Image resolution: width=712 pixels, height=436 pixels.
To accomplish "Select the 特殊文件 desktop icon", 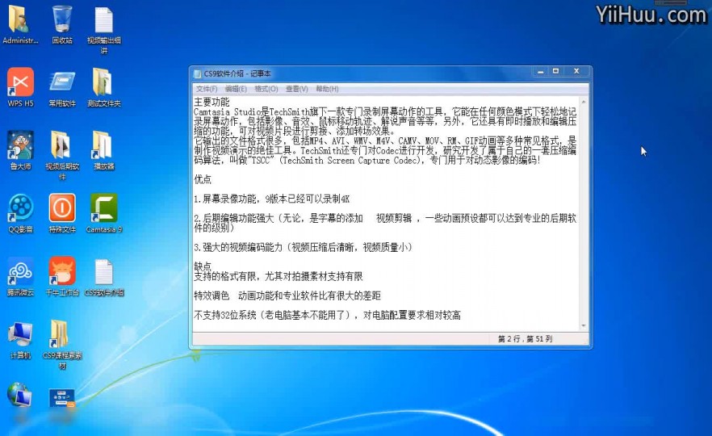I will click(62, 213).
